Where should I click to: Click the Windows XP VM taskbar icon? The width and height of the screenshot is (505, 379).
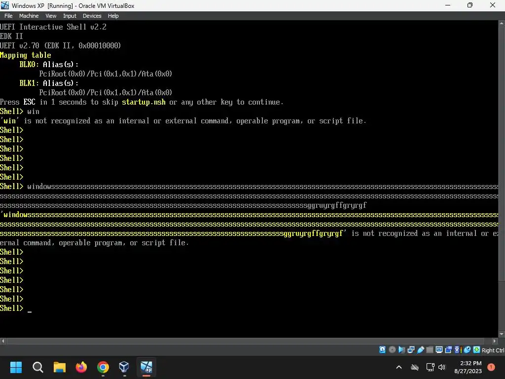[x=146, y=367]
